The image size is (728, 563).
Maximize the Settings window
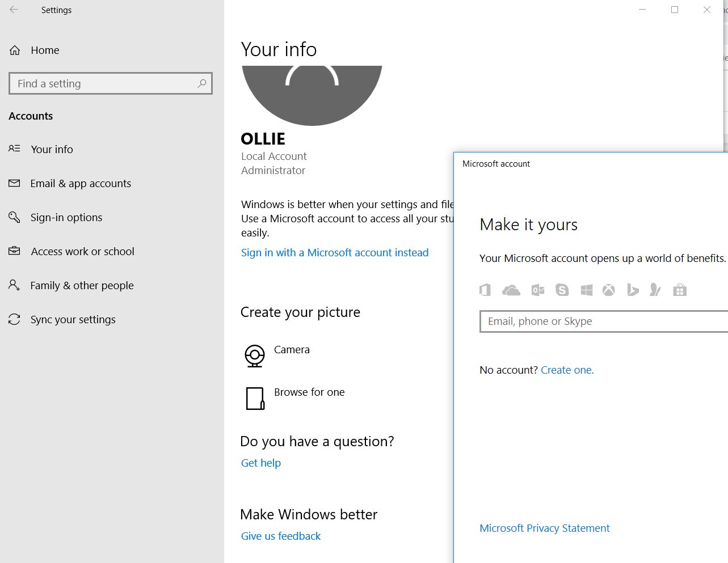tap(675, 10)
